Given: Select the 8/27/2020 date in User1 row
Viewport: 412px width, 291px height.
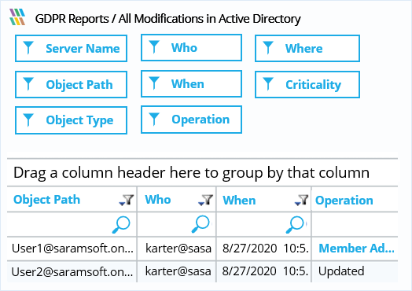Looking at the screenshot, I should (249, 249).
